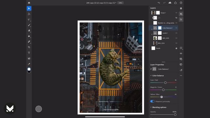This screenshot has width=210, height=118.
Task: Click the black background color swatch
Action: [x=29, y=72]
